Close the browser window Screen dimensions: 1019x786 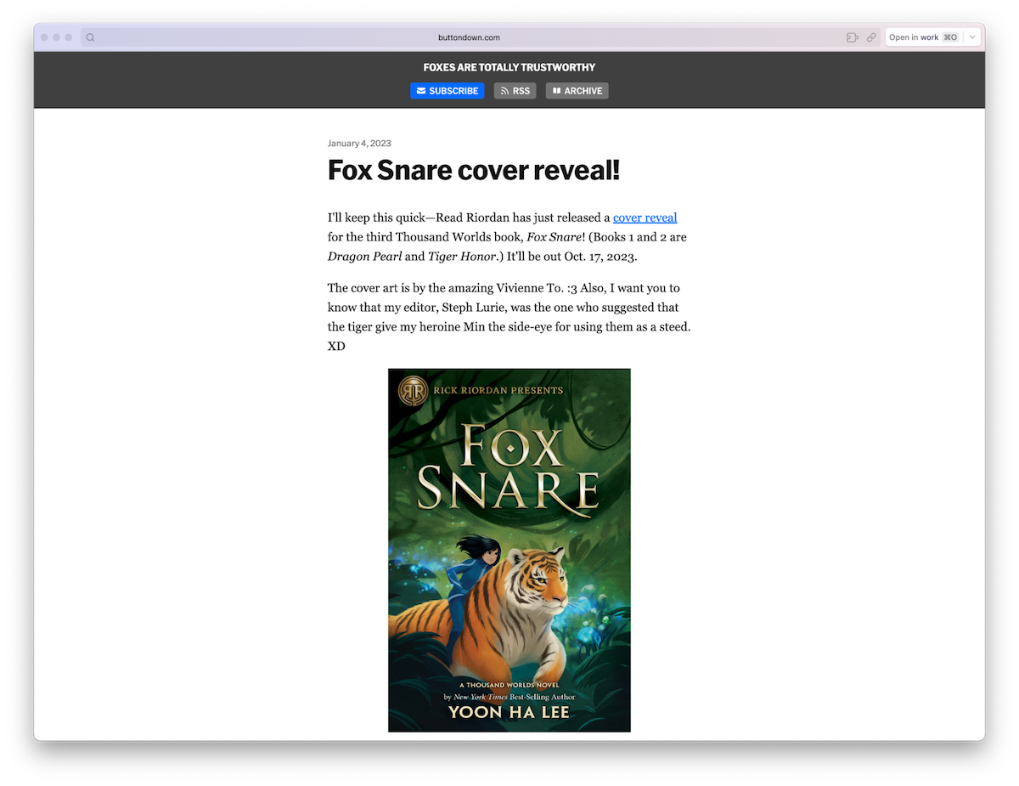(x=45, y=37)
